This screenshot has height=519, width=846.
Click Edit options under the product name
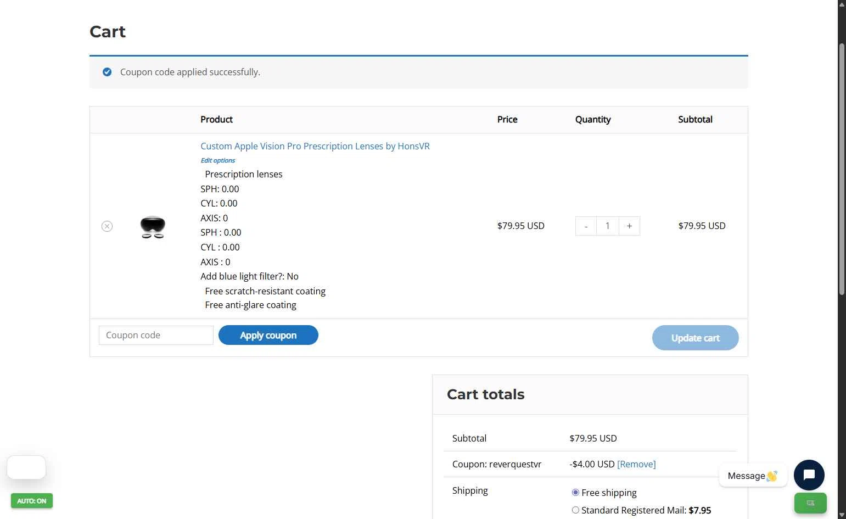217,160
